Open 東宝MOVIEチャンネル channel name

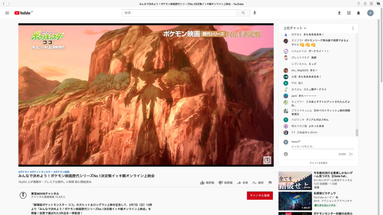click(45, 193)
